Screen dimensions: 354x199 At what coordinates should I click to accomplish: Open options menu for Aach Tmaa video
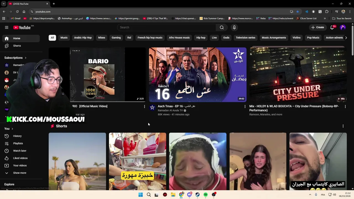click(245, 106)
